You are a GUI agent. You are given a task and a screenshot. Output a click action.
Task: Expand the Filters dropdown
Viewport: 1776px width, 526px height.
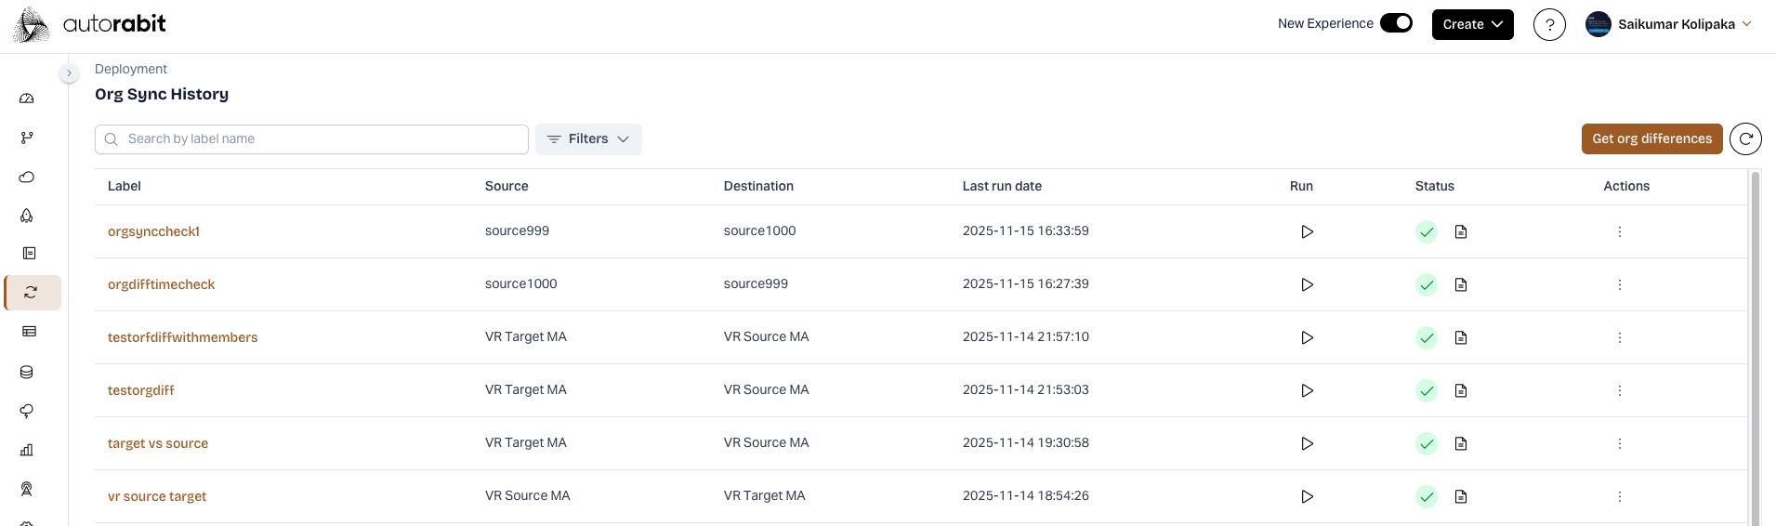588,138
